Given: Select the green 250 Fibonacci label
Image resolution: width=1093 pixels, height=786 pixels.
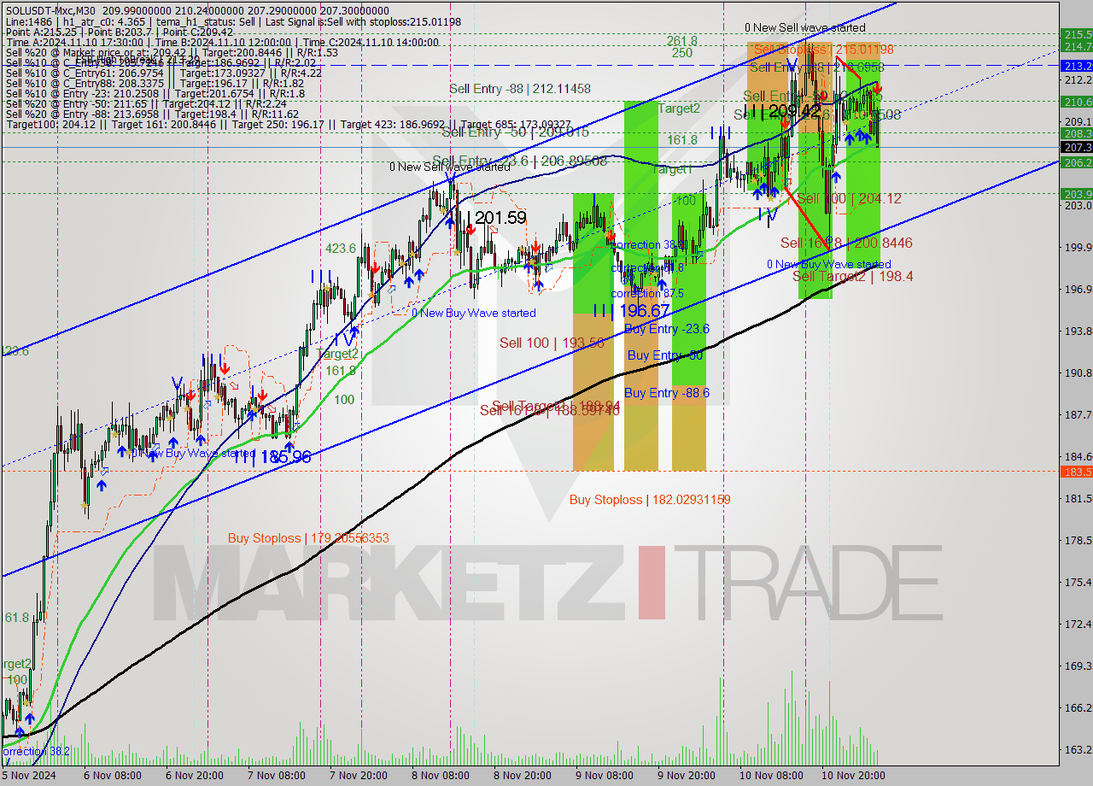Looking at the screenshot, I should pyautogui.click(x=681, y=52).
